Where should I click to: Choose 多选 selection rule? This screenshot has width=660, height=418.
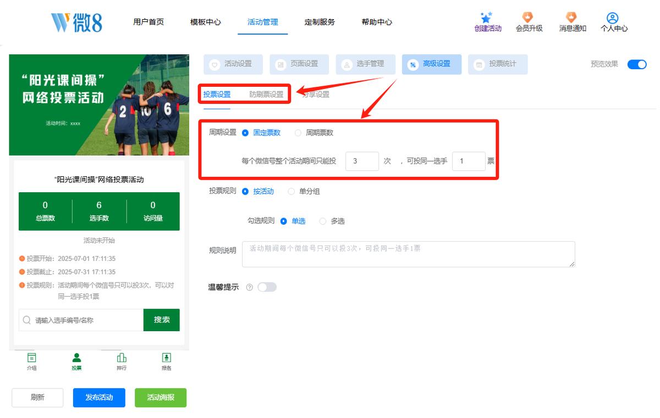click(x=332, y=221)
